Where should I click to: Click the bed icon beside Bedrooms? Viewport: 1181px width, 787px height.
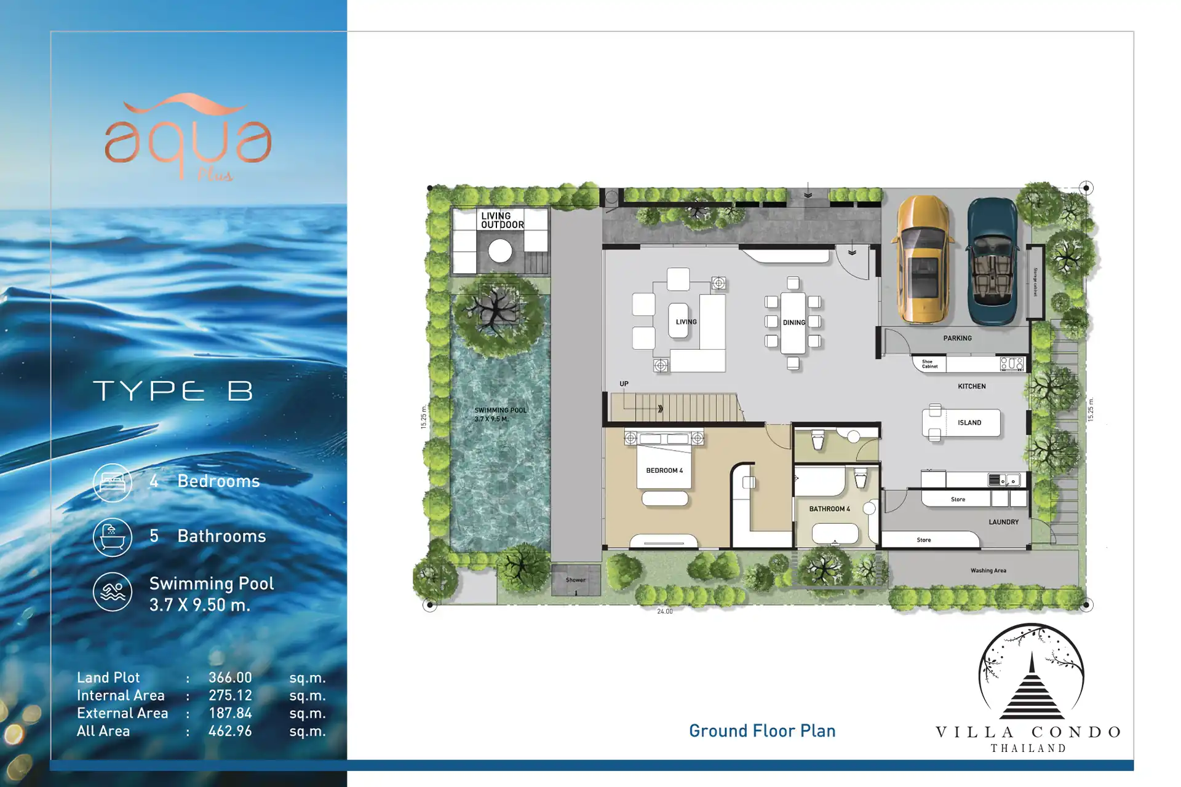point(113,482)
